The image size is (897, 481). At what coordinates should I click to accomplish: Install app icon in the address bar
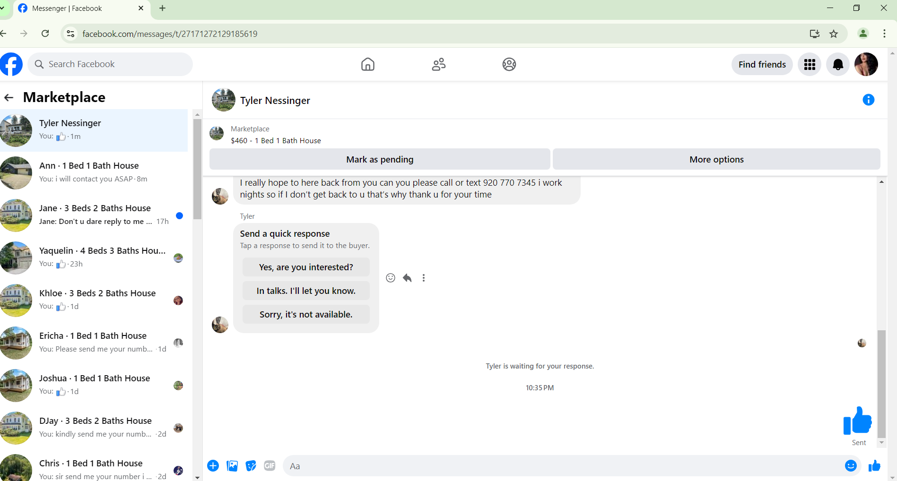(814, 34)
